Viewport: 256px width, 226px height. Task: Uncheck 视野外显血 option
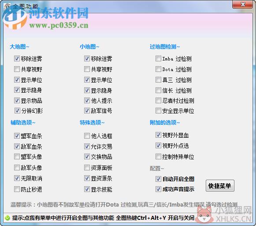click(x=158, y=135)
